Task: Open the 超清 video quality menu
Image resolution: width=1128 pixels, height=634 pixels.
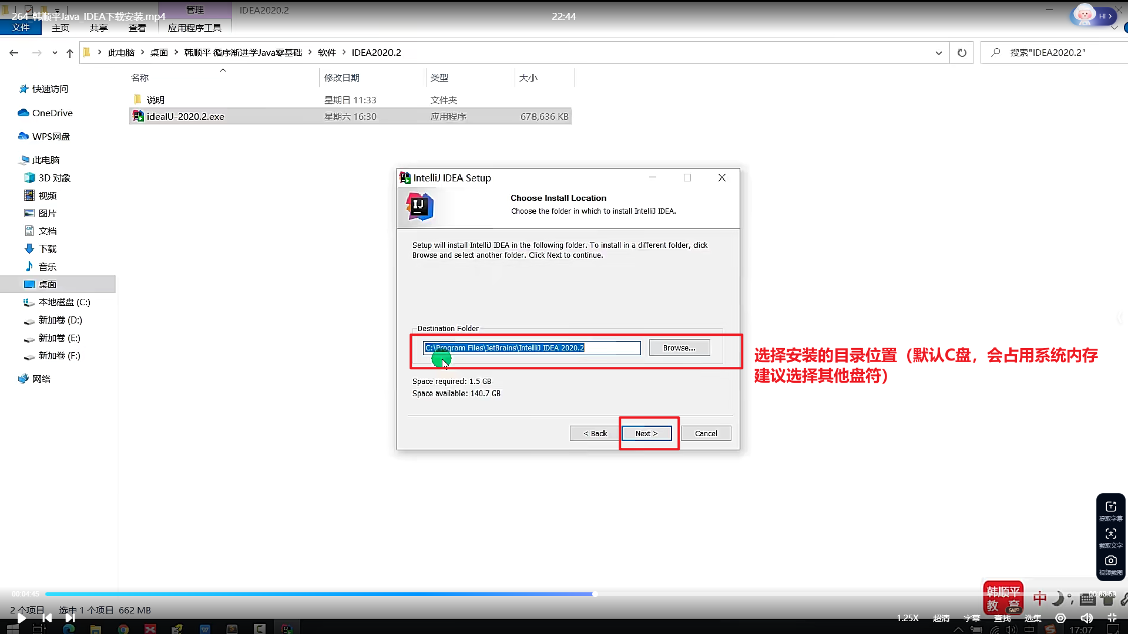Action: click(x=941, y=618)
